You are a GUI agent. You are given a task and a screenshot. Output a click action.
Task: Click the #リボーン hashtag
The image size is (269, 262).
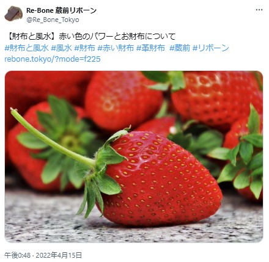[211, 48]
